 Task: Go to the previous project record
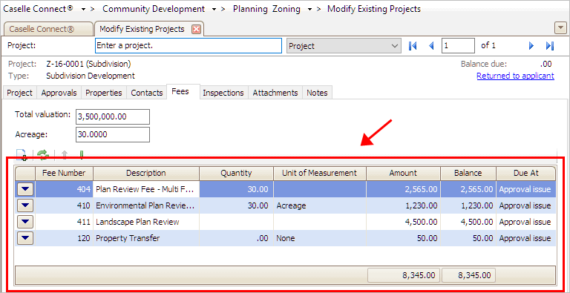(431, 46)
